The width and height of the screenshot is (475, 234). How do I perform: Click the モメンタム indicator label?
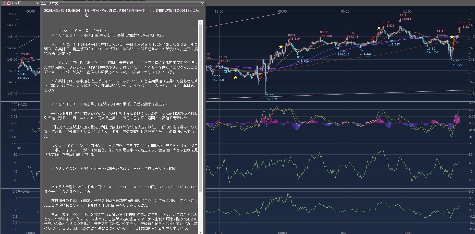point(23,192)
